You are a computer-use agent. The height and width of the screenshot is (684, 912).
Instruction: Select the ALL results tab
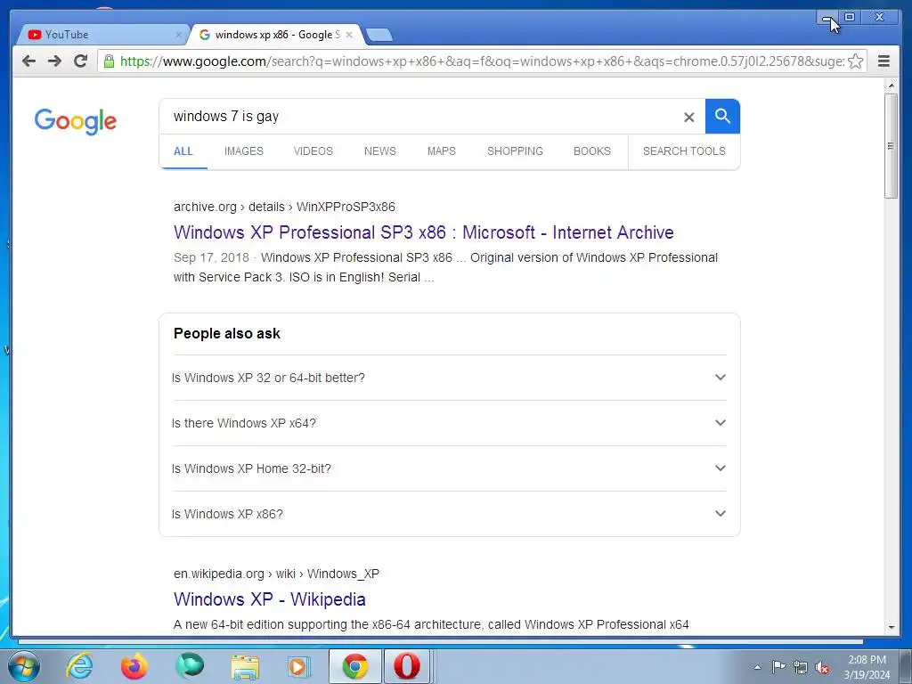[x=183, y=151]
